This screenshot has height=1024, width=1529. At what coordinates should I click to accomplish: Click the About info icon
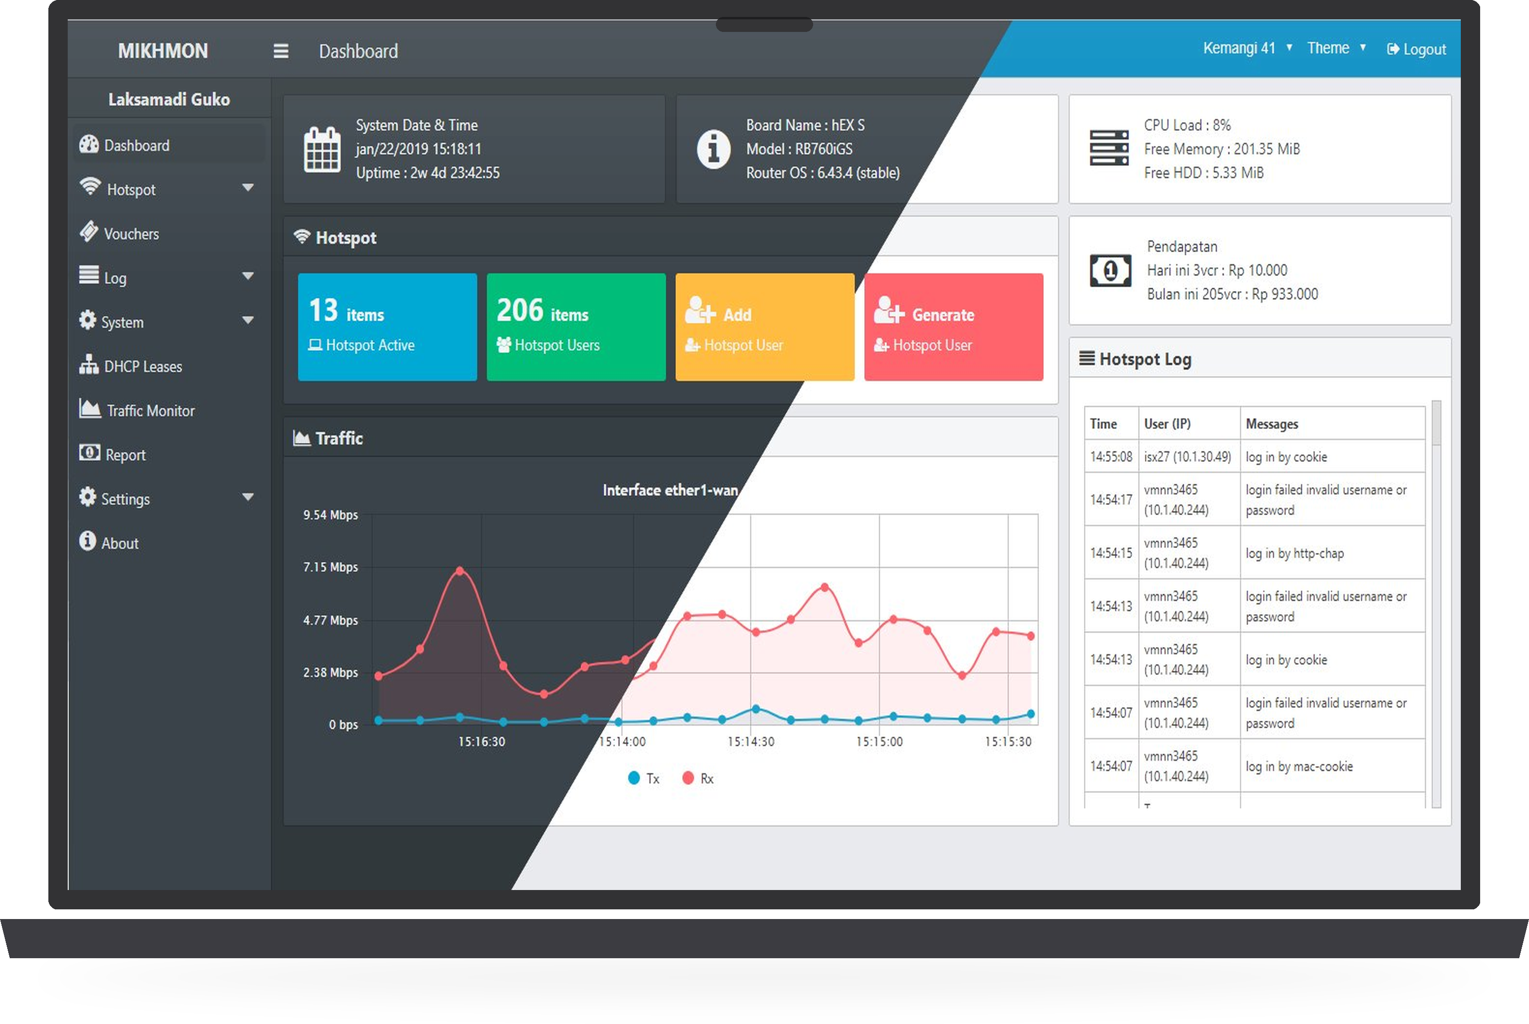click(88, 541)
